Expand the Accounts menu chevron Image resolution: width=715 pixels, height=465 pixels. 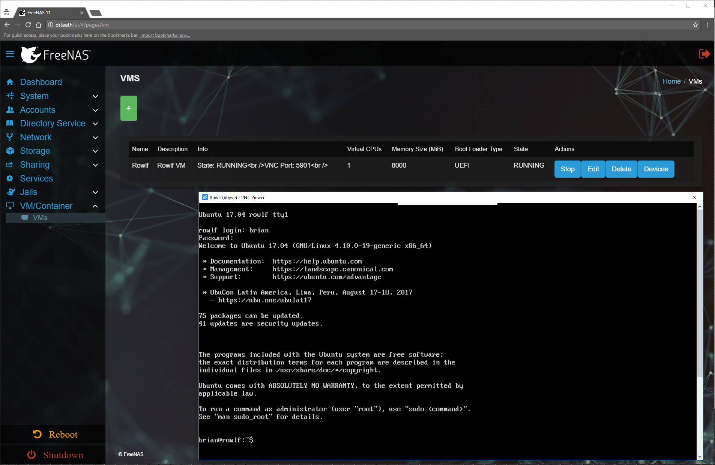(x=95, y=110)
